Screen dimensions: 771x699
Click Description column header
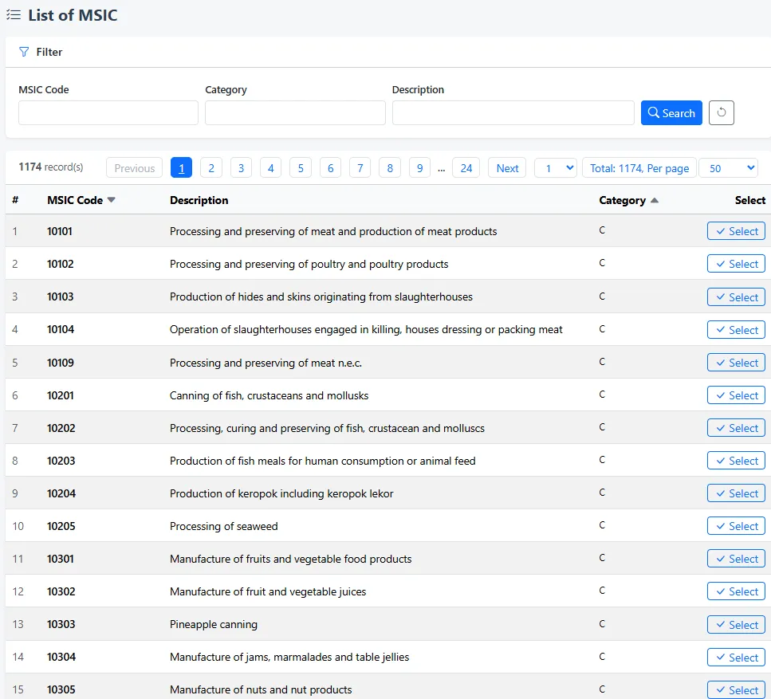click(199, 200)
